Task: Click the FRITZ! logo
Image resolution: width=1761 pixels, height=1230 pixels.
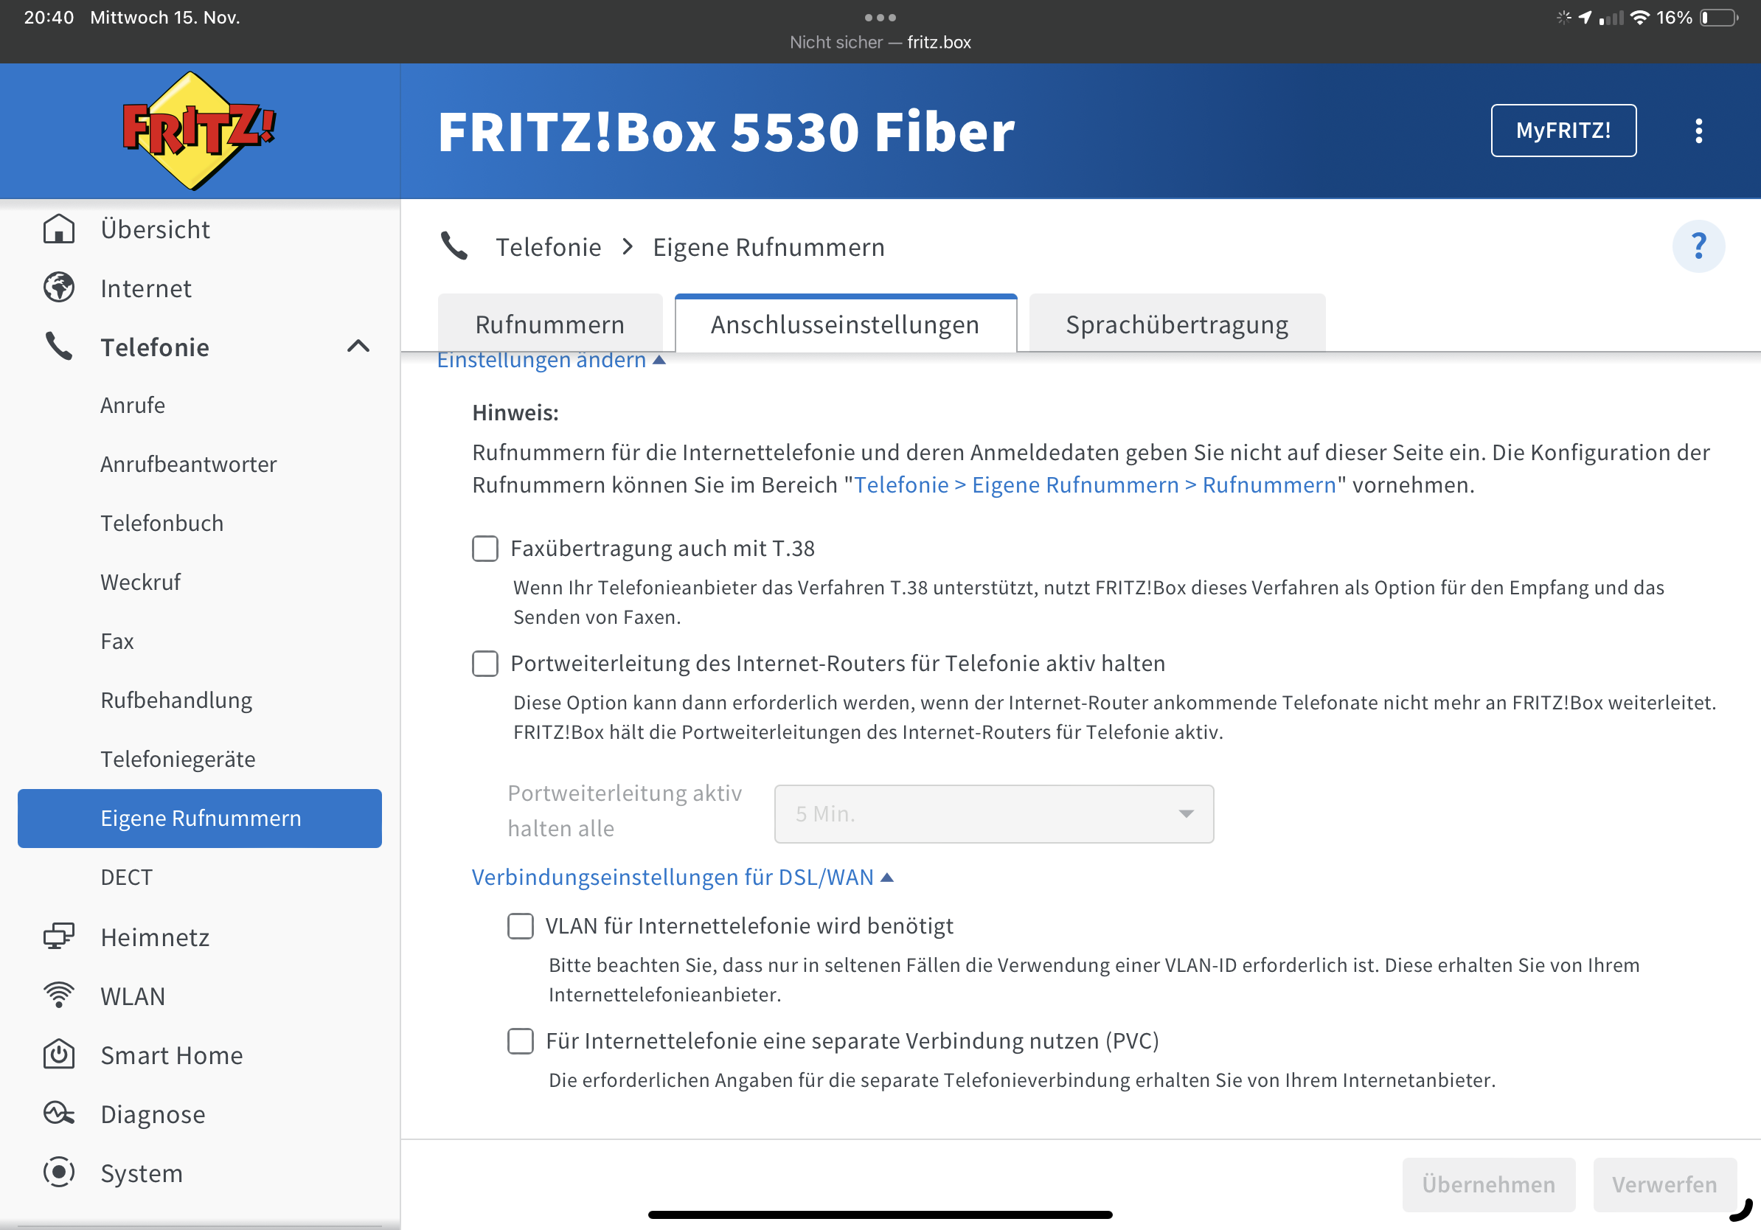Action: [198, 131]
